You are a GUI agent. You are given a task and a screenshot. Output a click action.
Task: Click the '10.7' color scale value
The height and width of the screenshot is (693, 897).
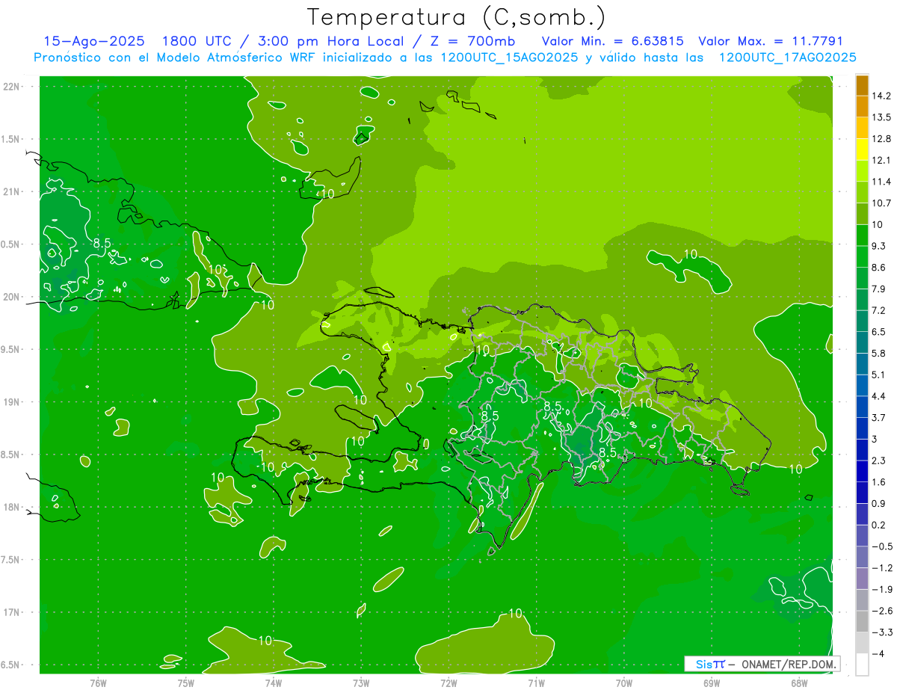(881, 203)
